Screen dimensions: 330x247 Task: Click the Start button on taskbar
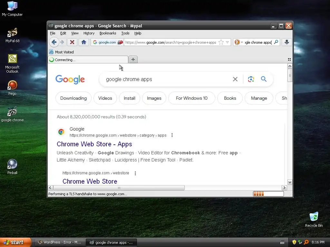coord(15,242)
